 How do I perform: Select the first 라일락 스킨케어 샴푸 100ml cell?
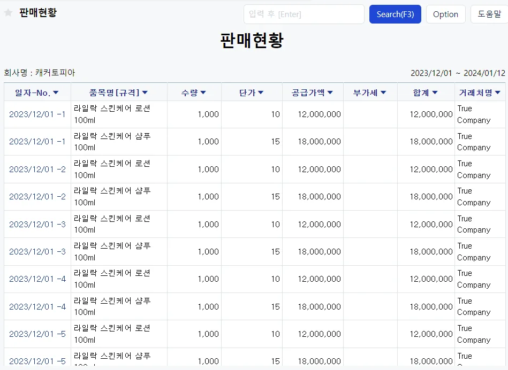click(119, 142)
